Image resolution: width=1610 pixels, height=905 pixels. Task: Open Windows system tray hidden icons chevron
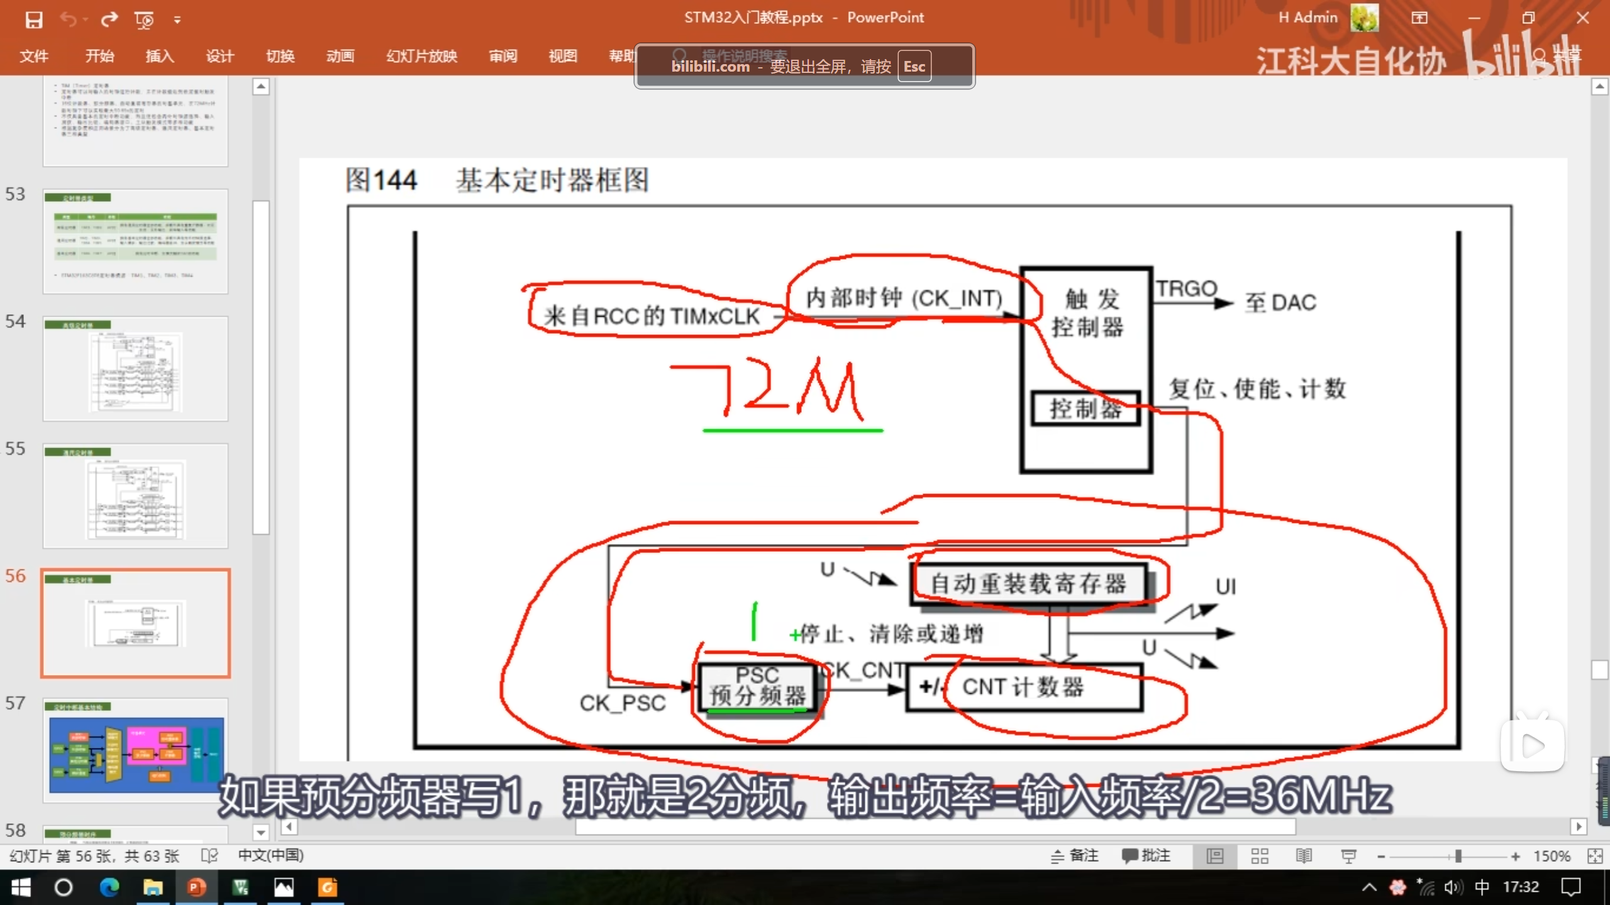1369,887
